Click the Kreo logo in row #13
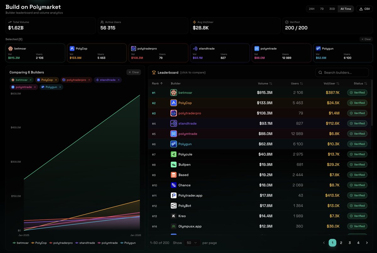This screenshot has height=253, width=377. click(x=173, y=216)
